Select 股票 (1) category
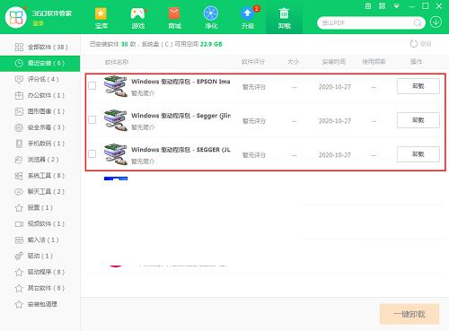Viewport: 449px width, 331px height. [x=40, y=208]
